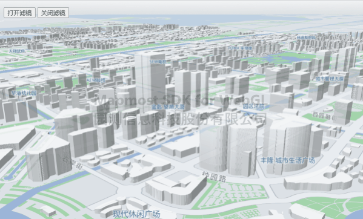This screenshot has width=363, height=219.
Task: Click the 钟园路 road label
Action: point(214,177)
